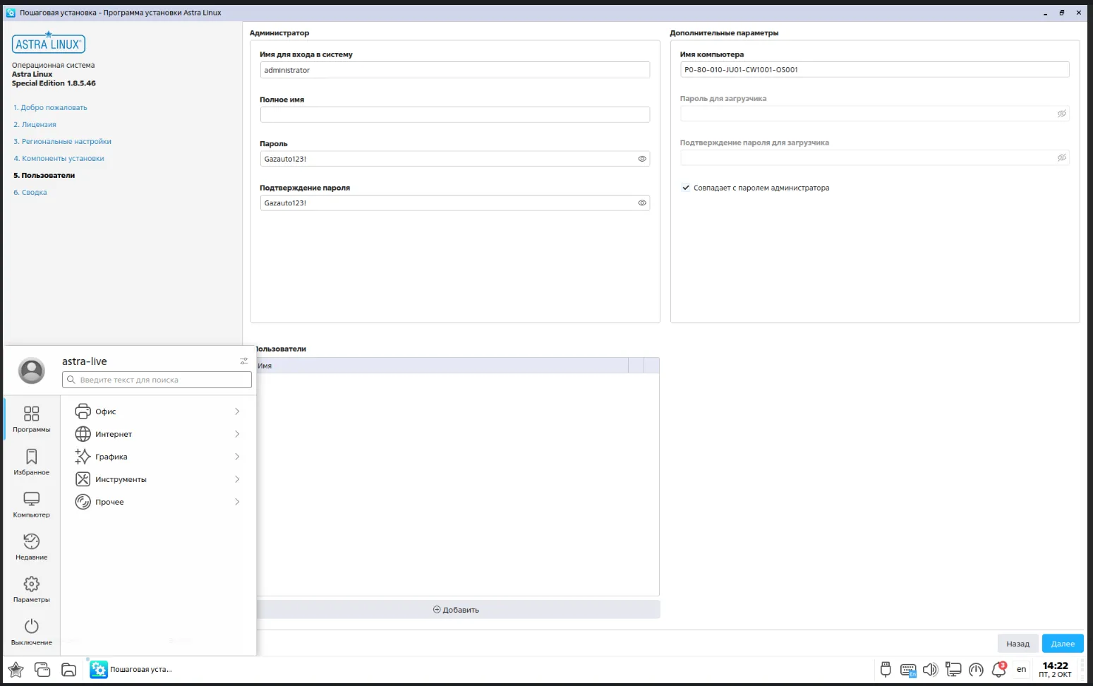Go to step 6. Сводка
This screenshot has height=686, width=1093.
coord(30,192)
